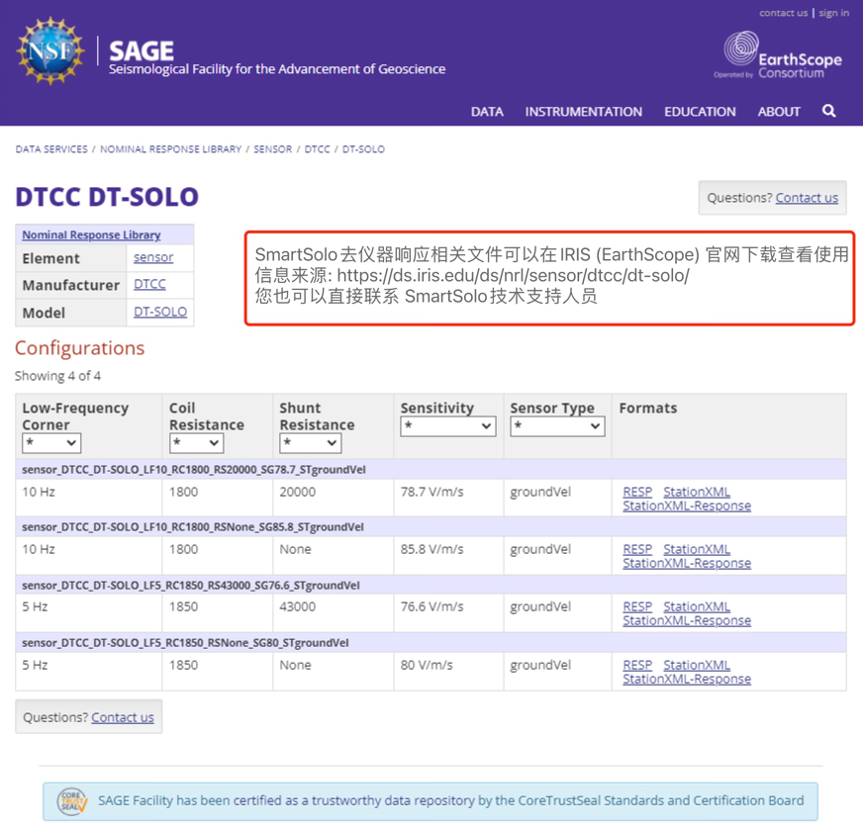Click the CoreTrustSeal badge icon

point(72,801)
